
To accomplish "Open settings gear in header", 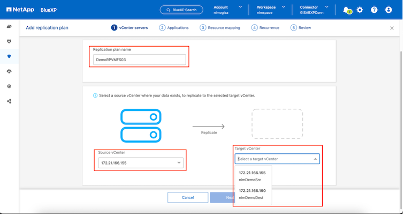I will coord(360,10).
